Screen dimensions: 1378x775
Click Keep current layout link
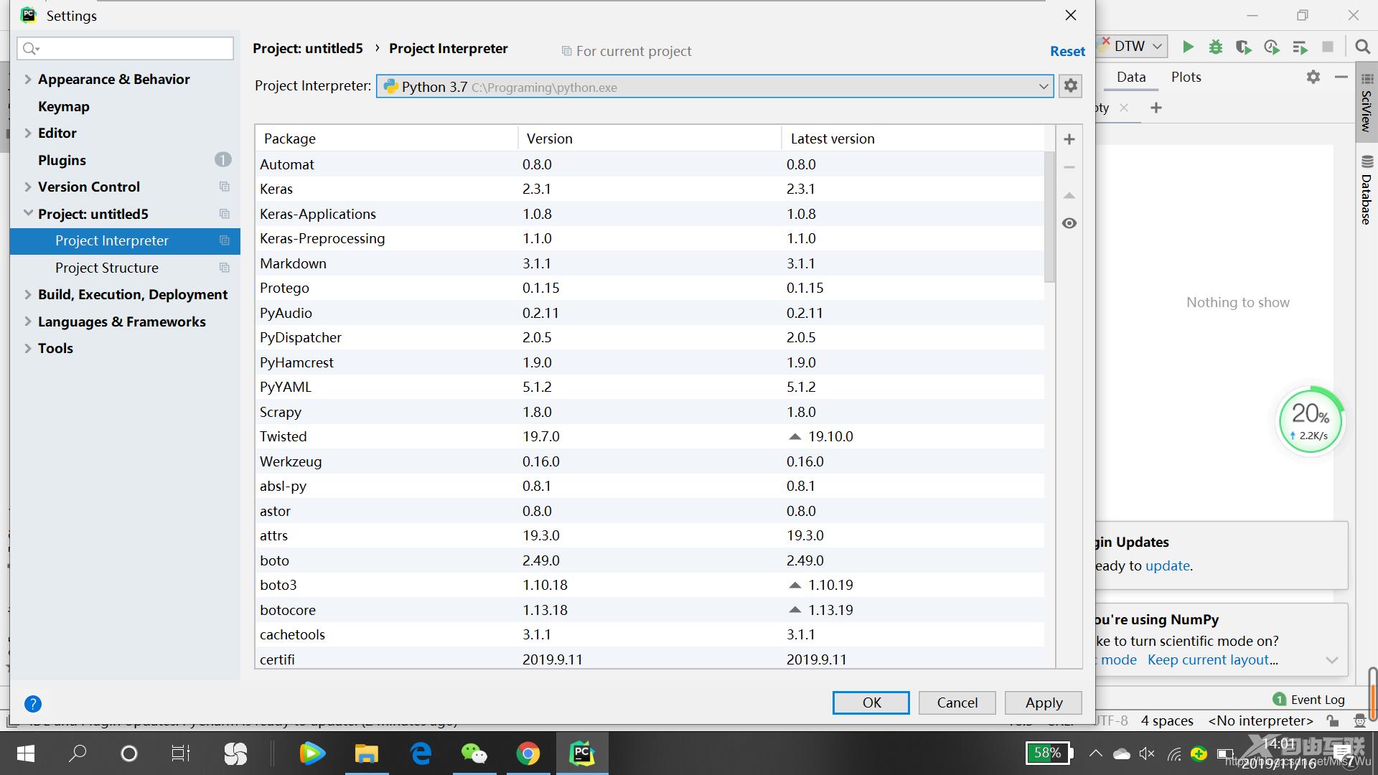(1212, 660)
